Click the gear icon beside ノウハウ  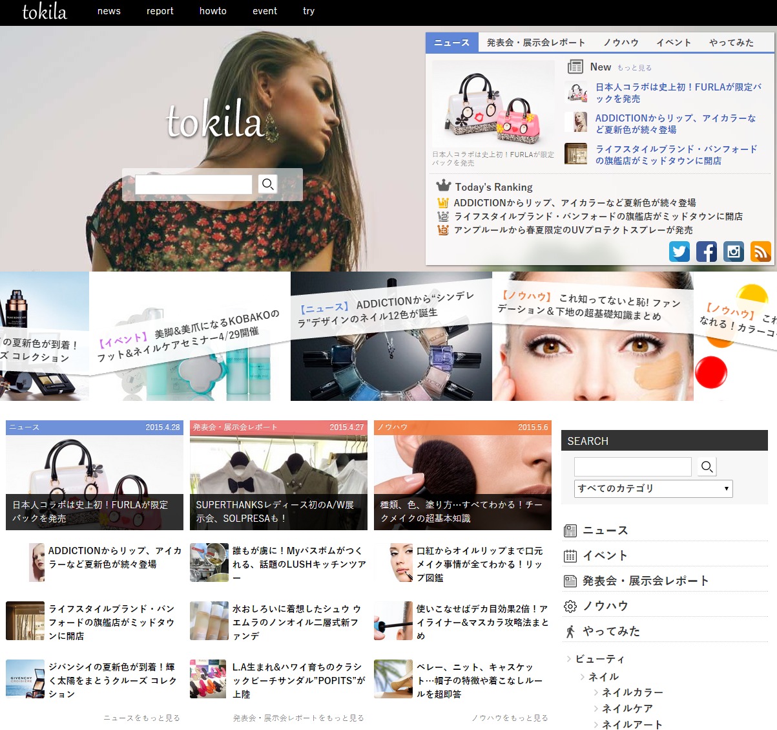point(570,605)
